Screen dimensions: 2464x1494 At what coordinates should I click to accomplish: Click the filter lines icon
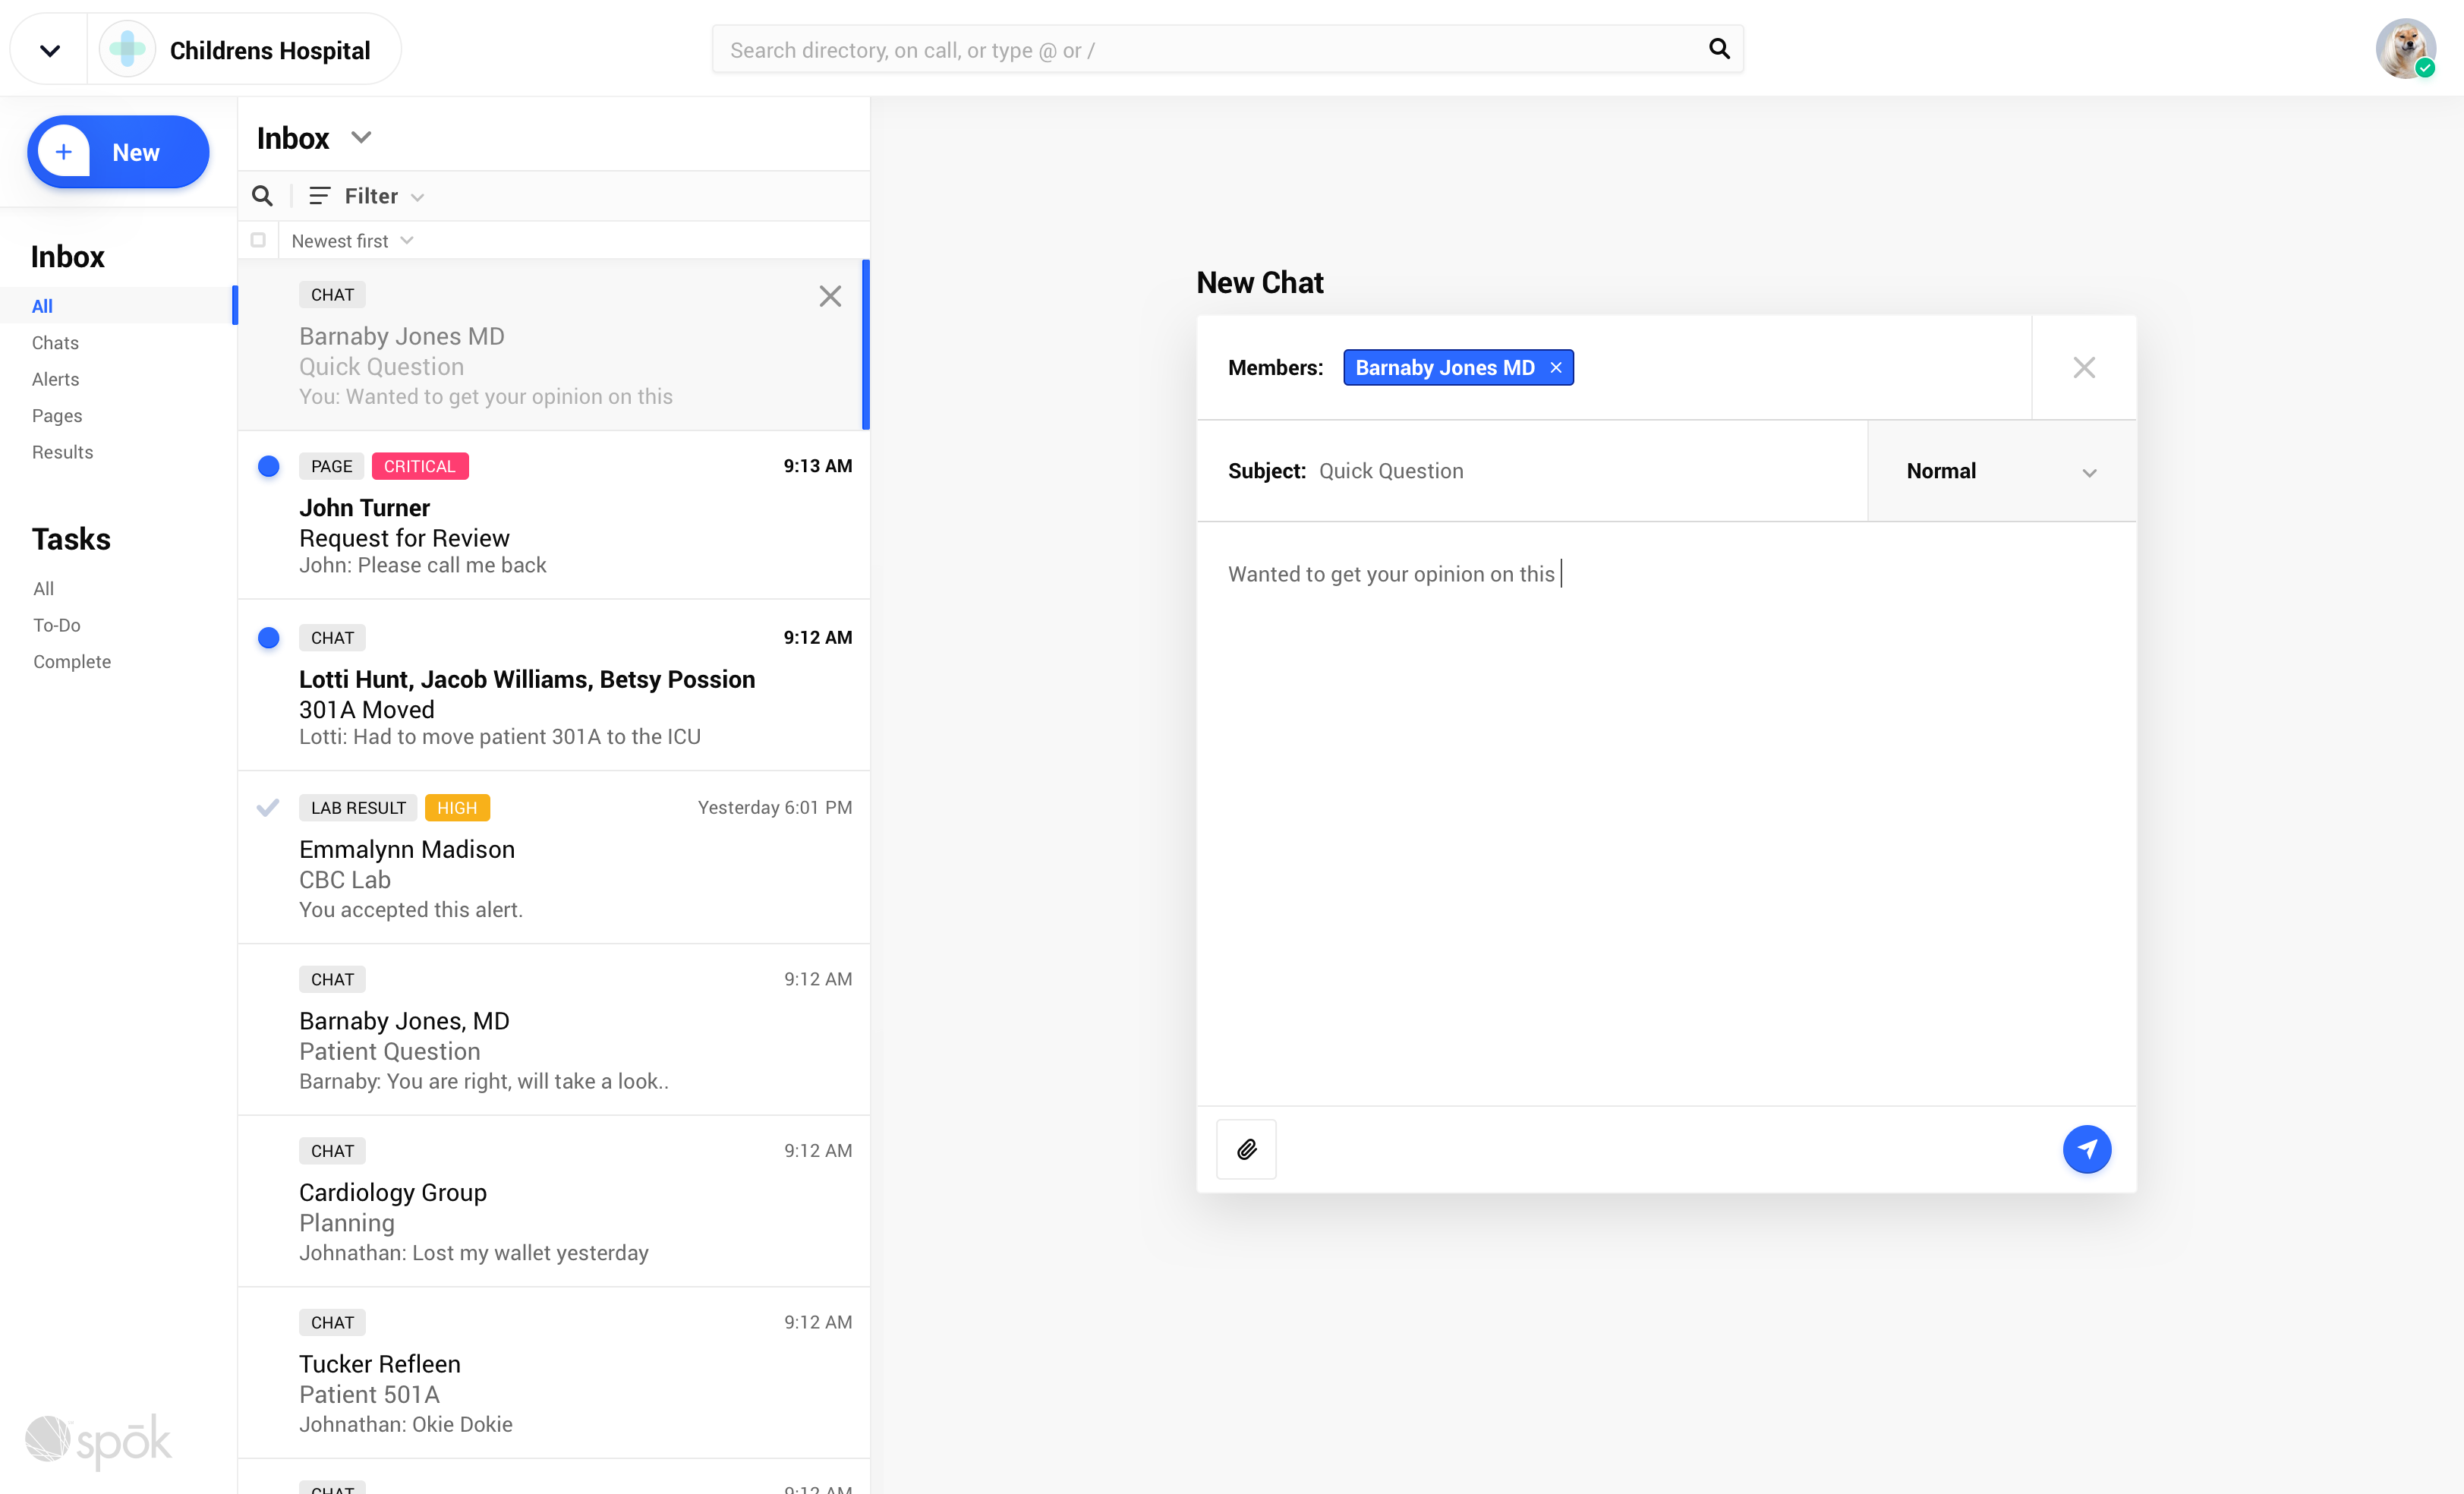point(319,196)
